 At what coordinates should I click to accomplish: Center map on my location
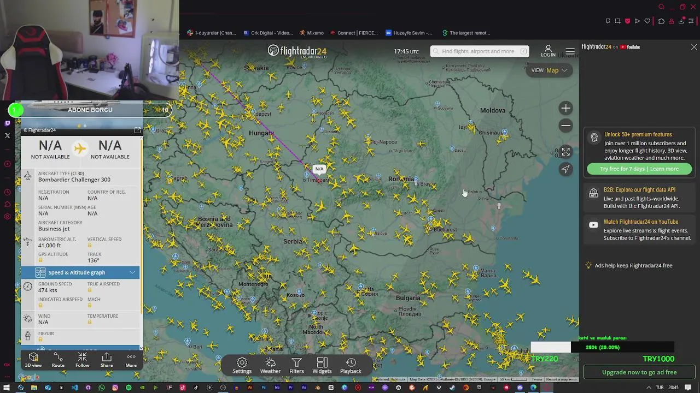click(565, 169)
